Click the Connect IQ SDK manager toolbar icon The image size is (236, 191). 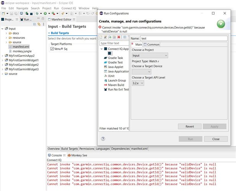point(27,13)
